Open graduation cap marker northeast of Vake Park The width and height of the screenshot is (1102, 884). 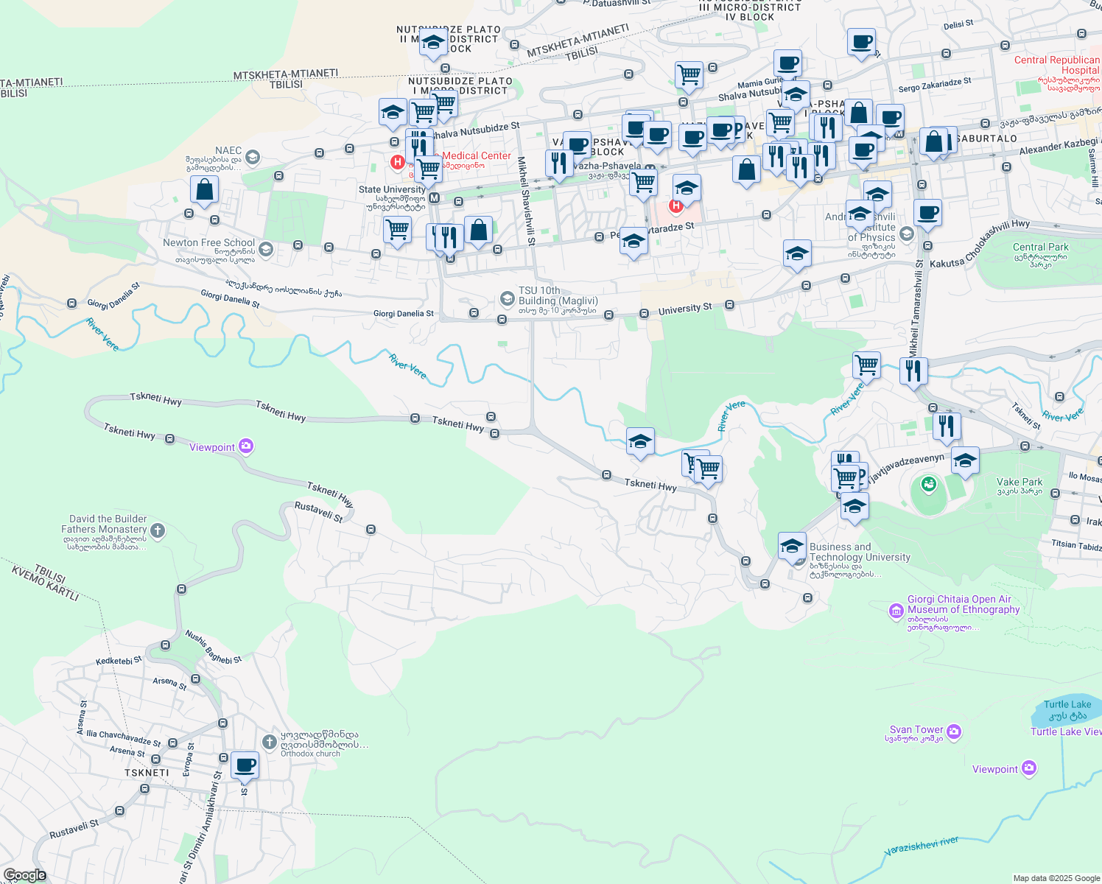(965, 462)
